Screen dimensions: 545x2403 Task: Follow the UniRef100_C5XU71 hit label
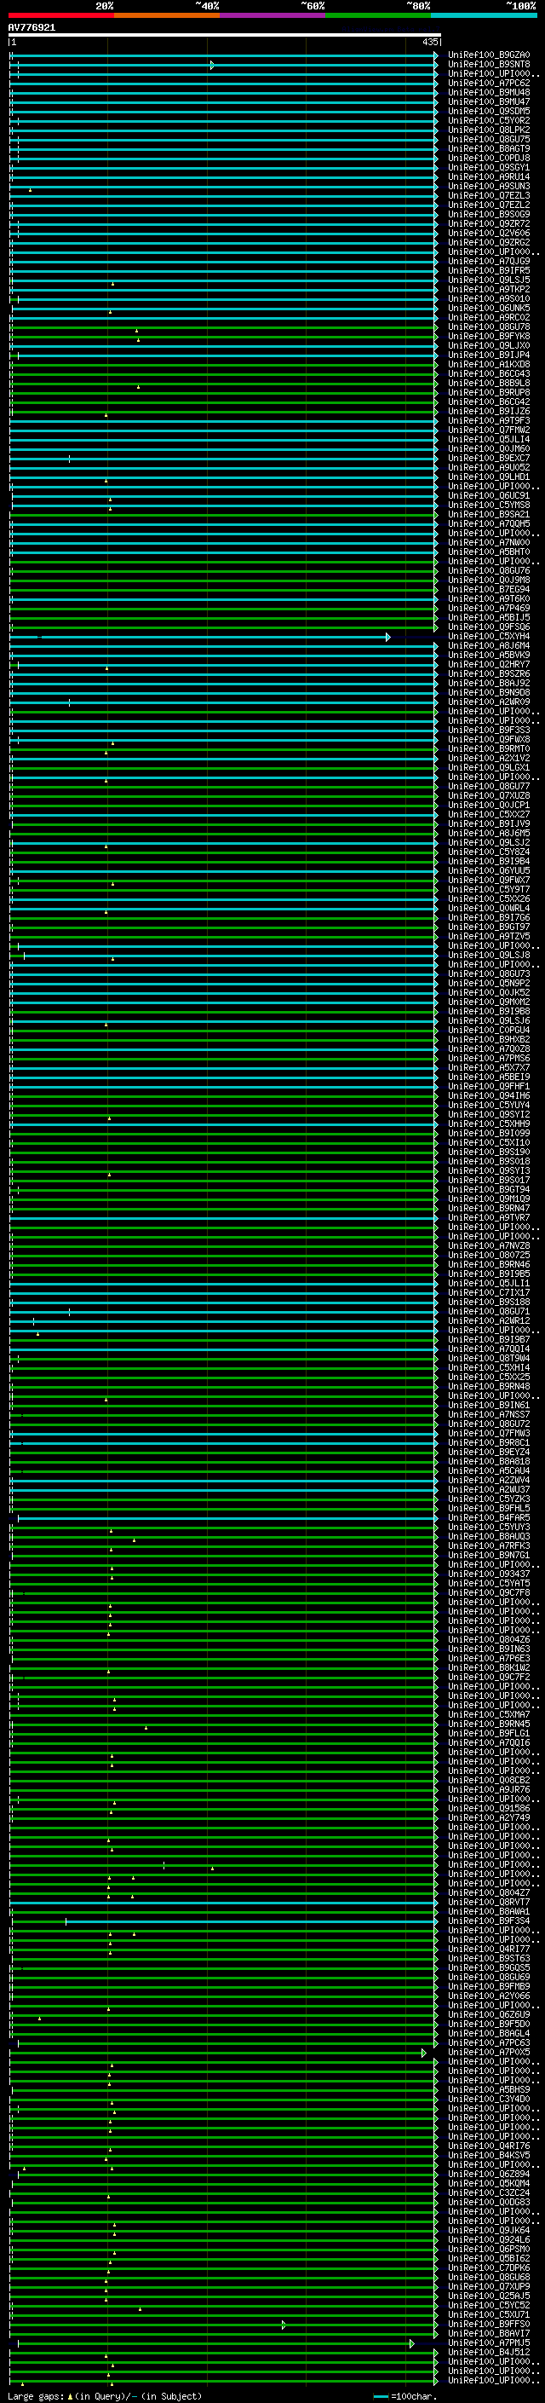point(488,2314)
